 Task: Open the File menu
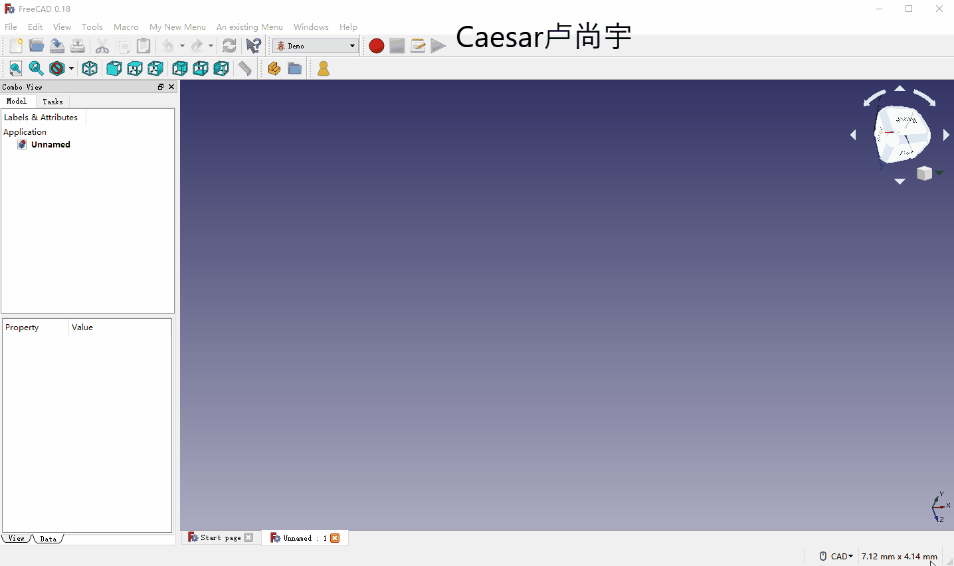coord(11,27)
